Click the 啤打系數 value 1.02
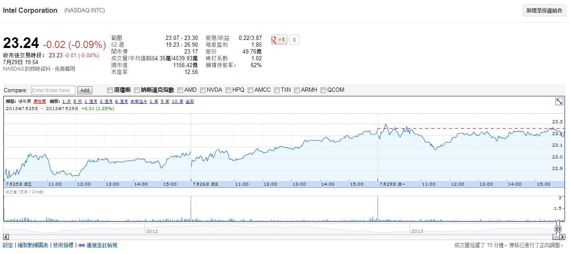This screenshot has height=254, width=570. coord(257,59)
